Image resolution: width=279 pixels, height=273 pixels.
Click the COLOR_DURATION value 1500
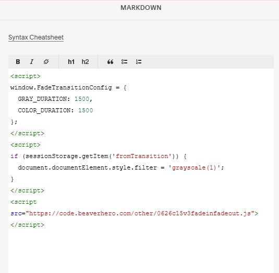(x=86, y=110)
